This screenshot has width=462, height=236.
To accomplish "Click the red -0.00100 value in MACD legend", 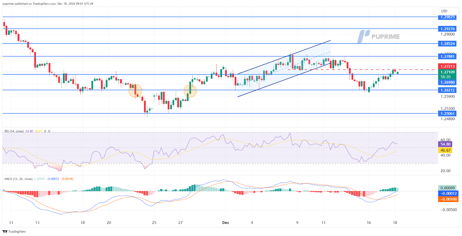I will point(67,179).
